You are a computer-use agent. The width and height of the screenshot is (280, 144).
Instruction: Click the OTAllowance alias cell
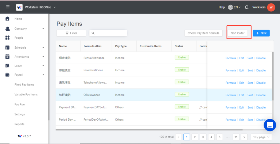click(x=92, y=95)
